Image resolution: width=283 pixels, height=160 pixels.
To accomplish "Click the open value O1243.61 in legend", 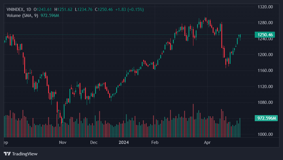I will [x=43, y=9].
